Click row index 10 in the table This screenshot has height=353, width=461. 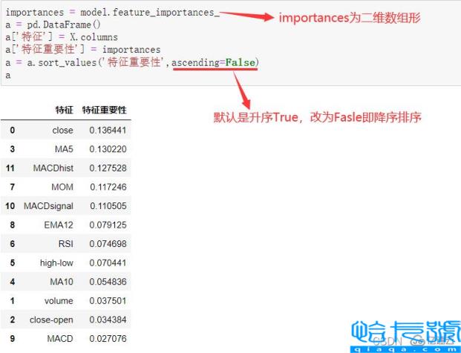(10, 206)
